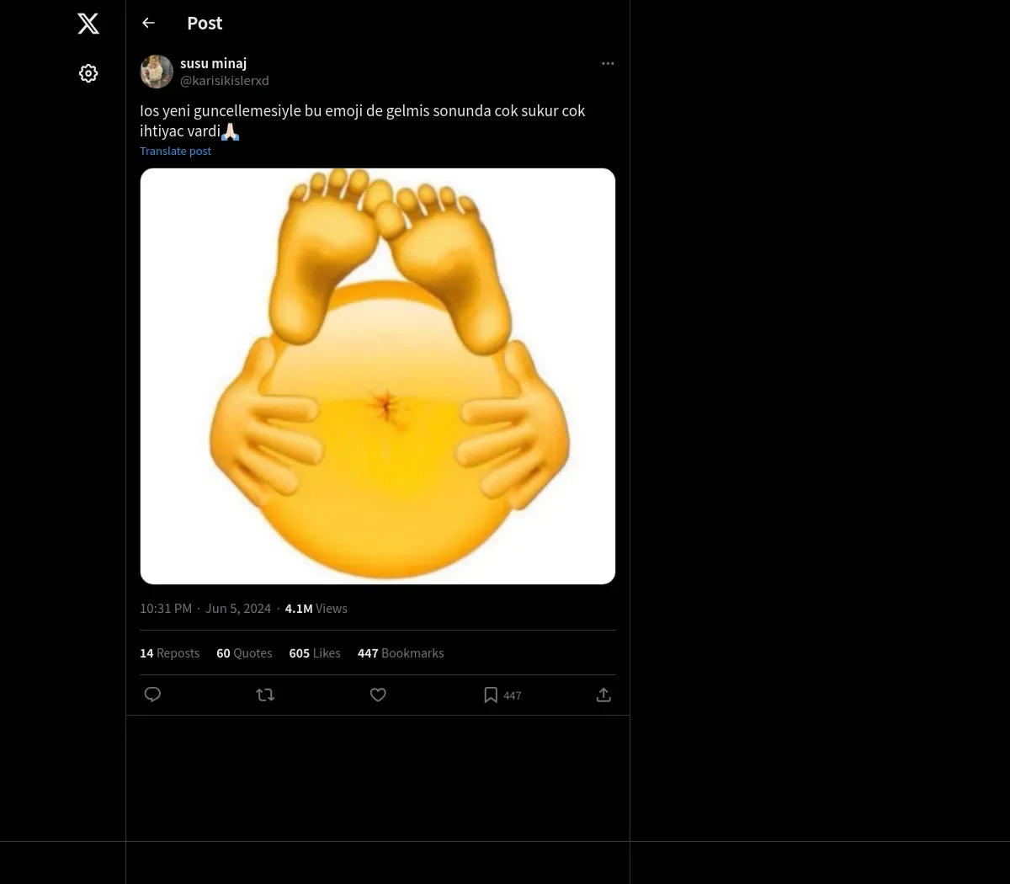
Task: Click the reply speech bubble icon
Action: pyautogui.click(x=152, y=695)
